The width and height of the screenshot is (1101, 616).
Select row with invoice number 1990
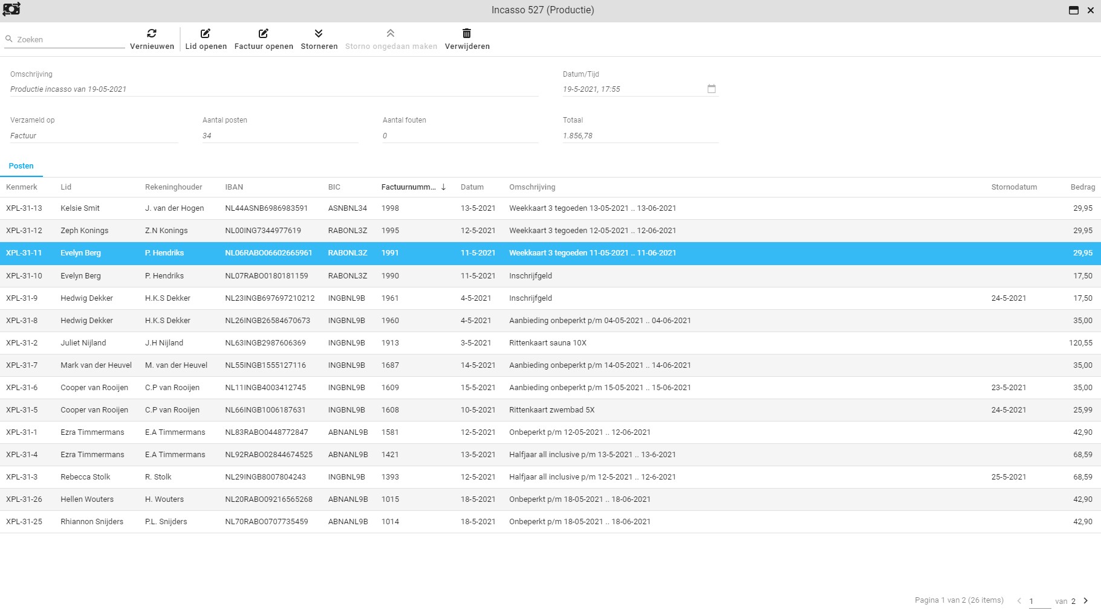click(550, 276)
